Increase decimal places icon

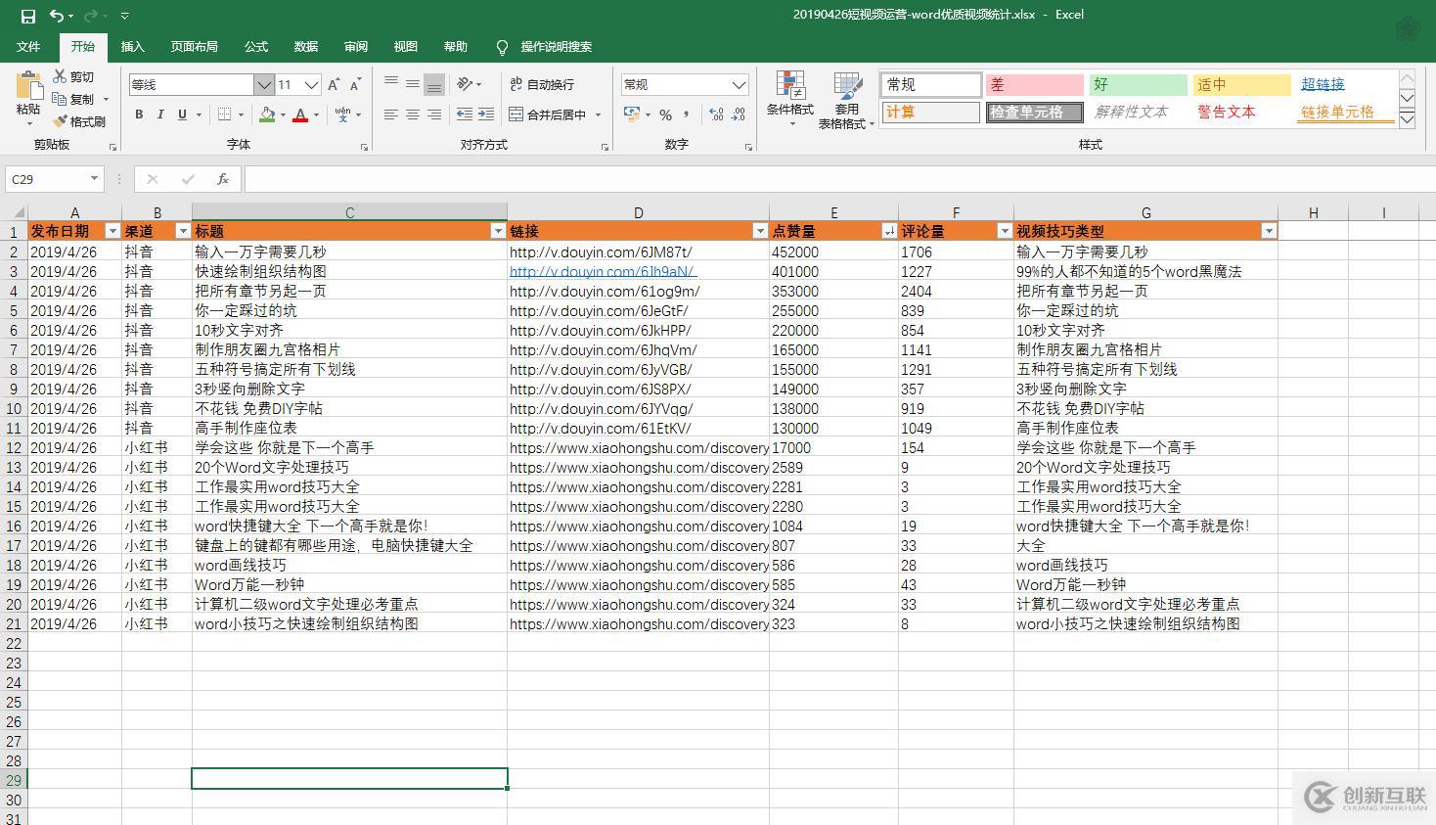716,115
